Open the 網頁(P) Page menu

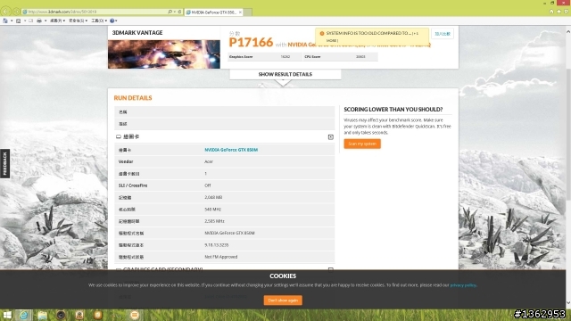pos(57,21)
